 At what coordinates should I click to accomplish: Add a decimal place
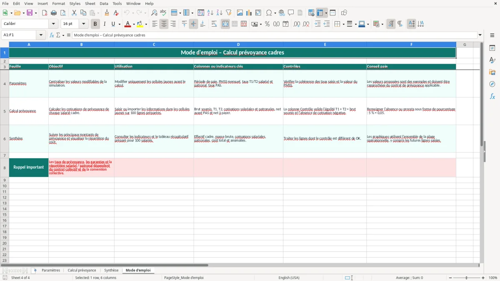297,24
